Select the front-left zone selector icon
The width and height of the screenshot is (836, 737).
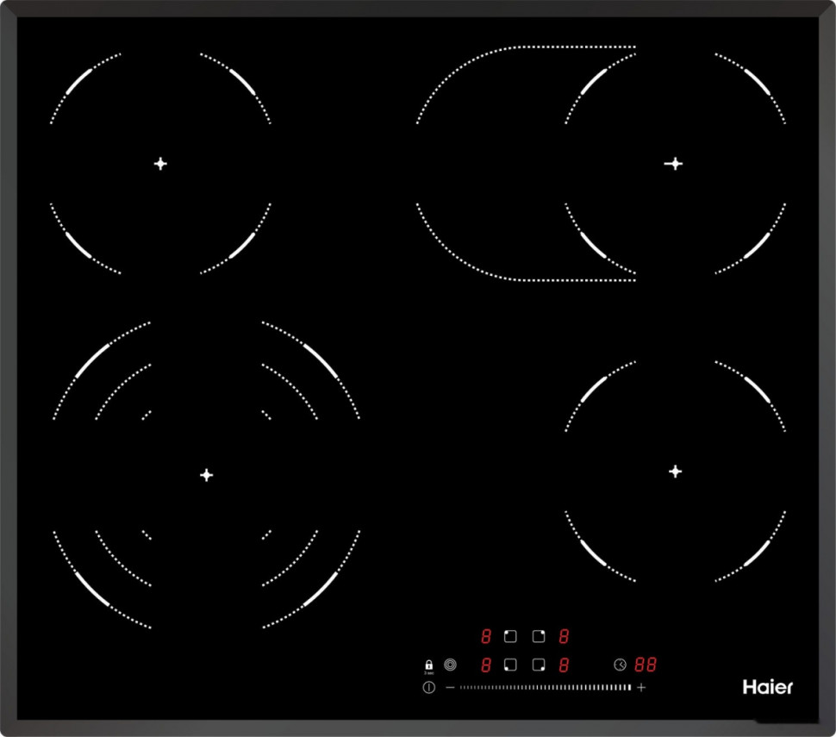(x=510, y=665)
